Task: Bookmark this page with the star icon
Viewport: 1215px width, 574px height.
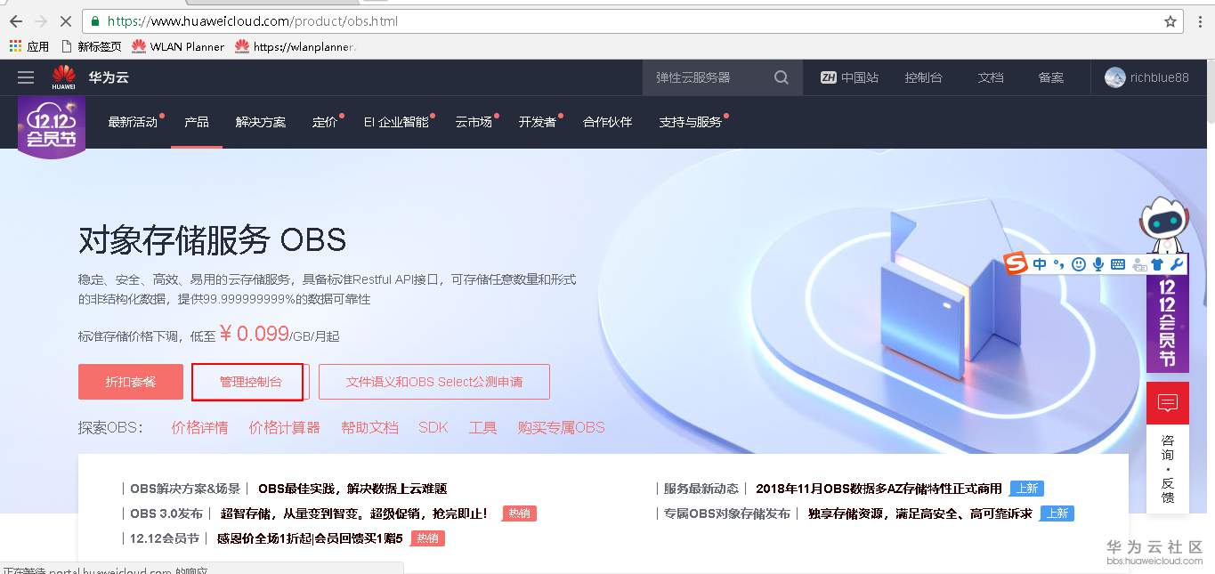Action: (1170, 21)
